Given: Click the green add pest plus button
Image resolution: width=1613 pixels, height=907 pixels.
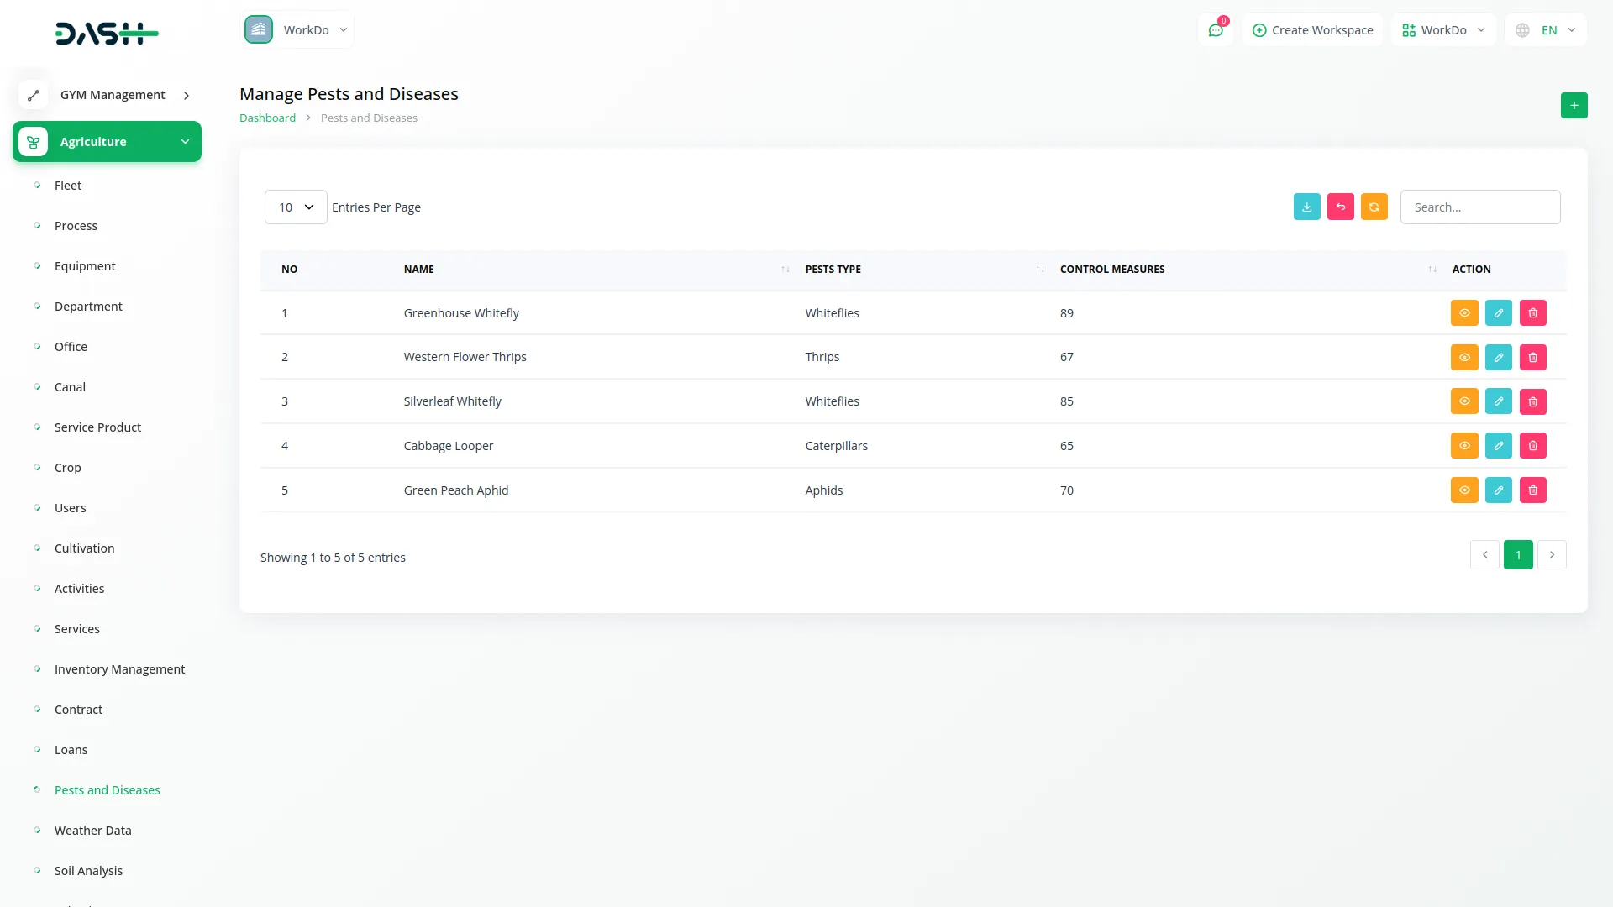Looking at the screenshot, I should 1574,106.
